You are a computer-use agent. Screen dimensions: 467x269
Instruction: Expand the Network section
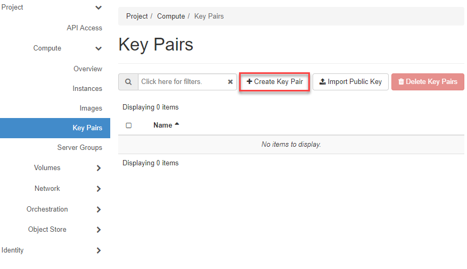pos(99,189)
